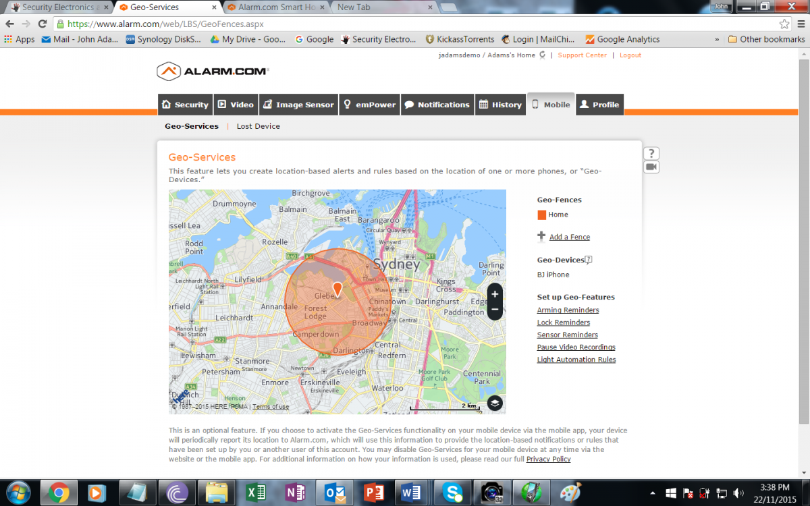810x506 pixels.
Task: Open the Lost Device sub-menu
Action: click(x=258, y=126)
